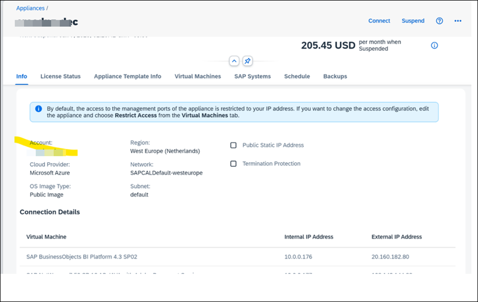The image size is (478, 302).
Task: Open the SAP Systems tab
Action: (252, 76)
